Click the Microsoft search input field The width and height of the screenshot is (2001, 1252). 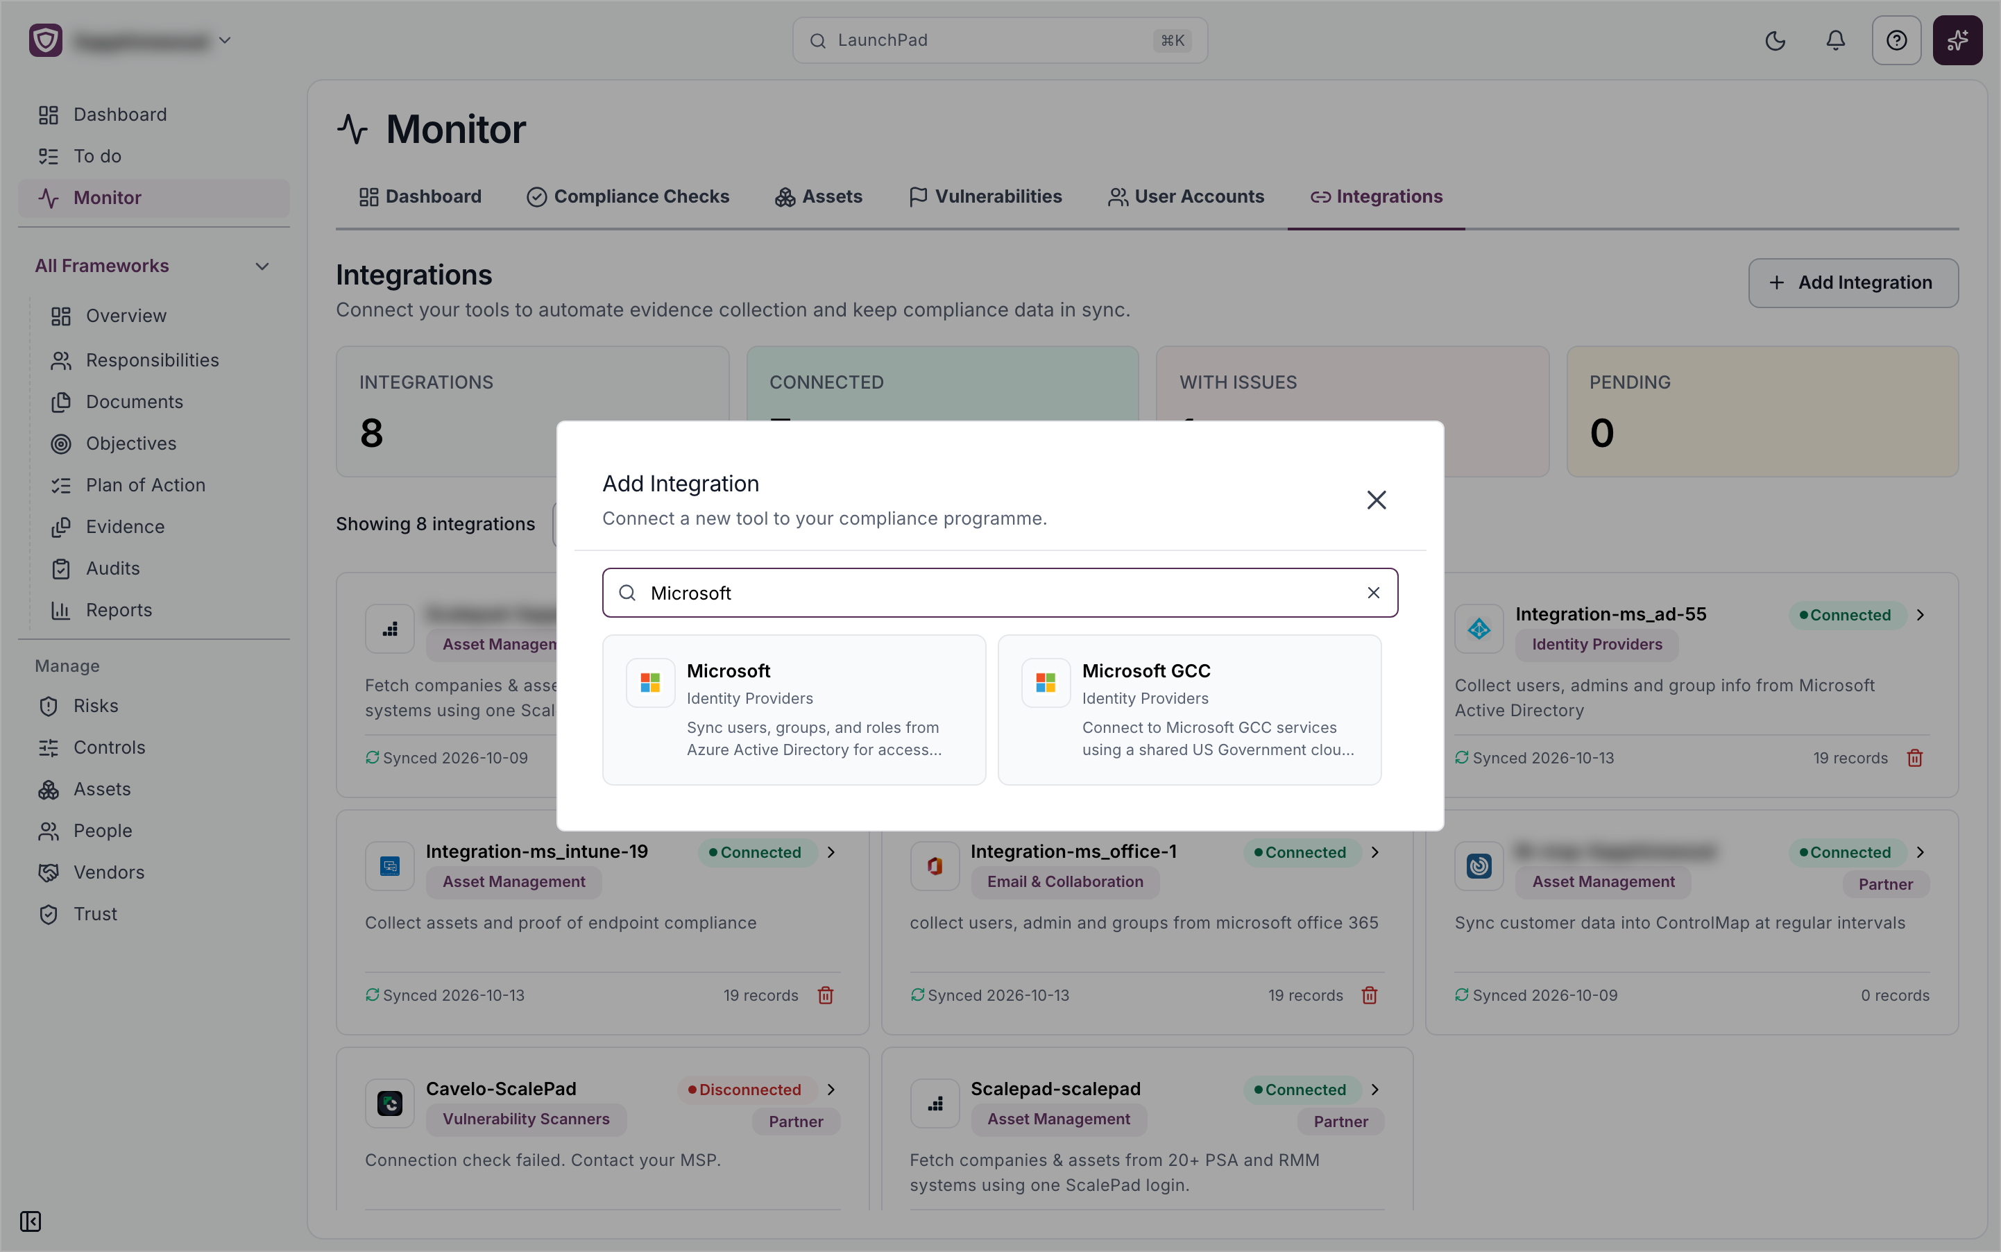tap(1000, 593)
